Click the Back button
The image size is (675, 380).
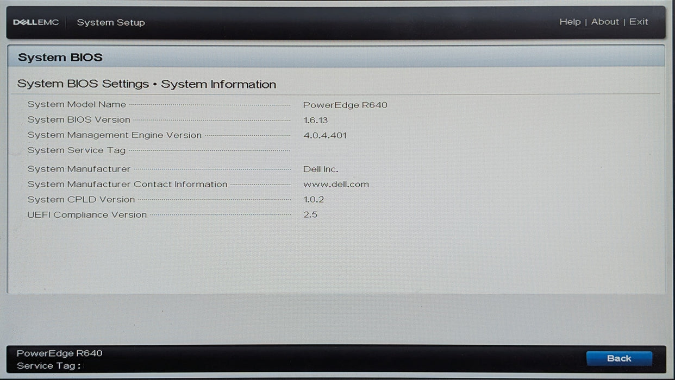click(x=619, y=358)
